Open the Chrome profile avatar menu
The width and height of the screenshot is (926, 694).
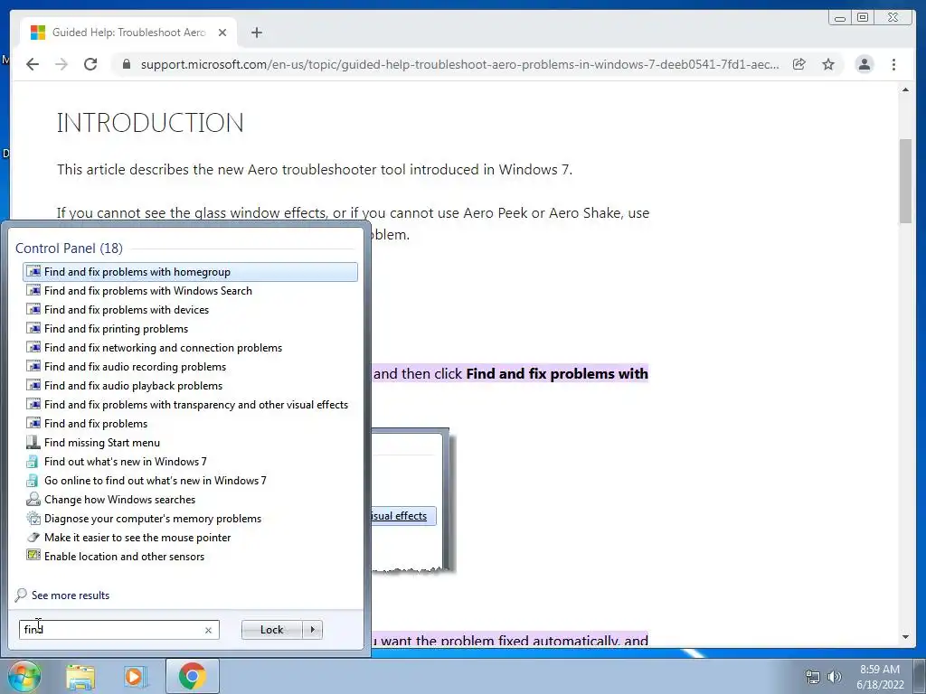(x=864, y=64)
